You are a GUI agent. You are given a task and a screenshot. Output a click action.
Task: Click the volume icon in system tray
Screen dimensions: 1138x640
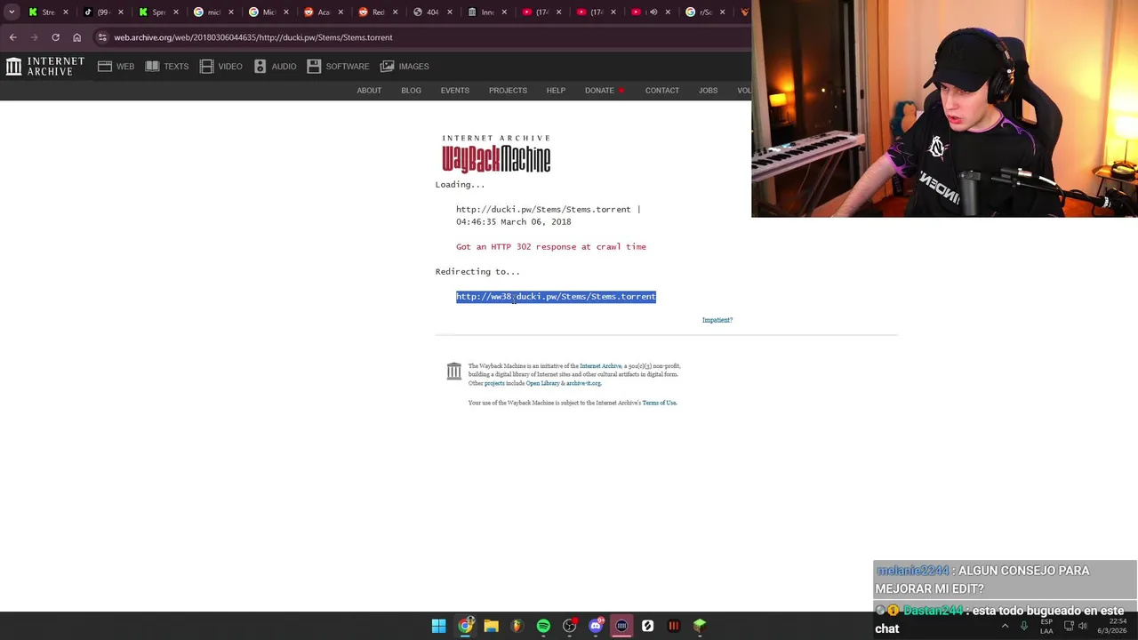(x=1082, y=626)
